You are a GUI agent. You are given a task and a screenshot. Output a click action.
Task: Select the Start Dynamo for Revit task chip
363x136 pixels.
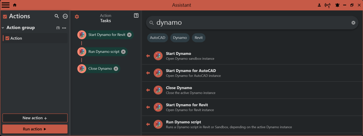click(105, 35)
